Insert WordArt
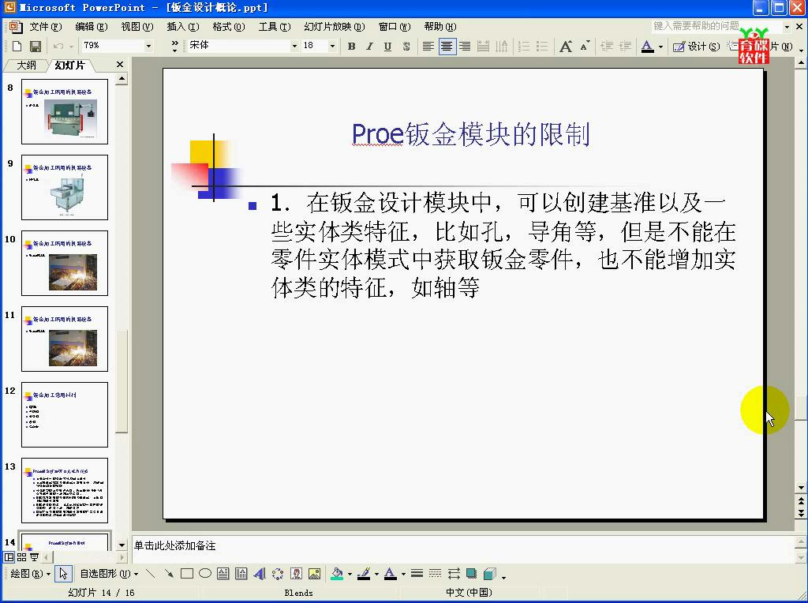The height and width of the screenshot is (603, 808). [259, 574]
